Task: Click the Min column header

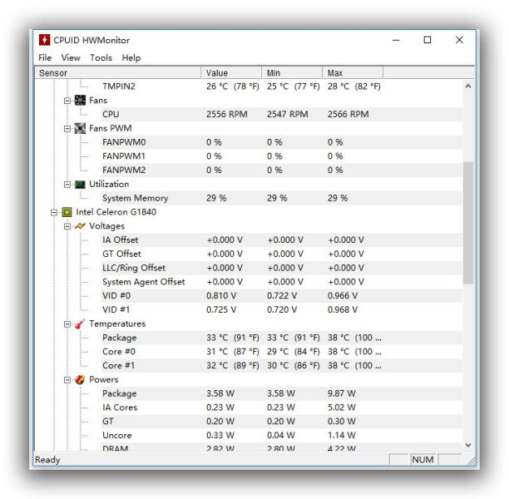Action: pyautogui.click(x=292, y=72)
